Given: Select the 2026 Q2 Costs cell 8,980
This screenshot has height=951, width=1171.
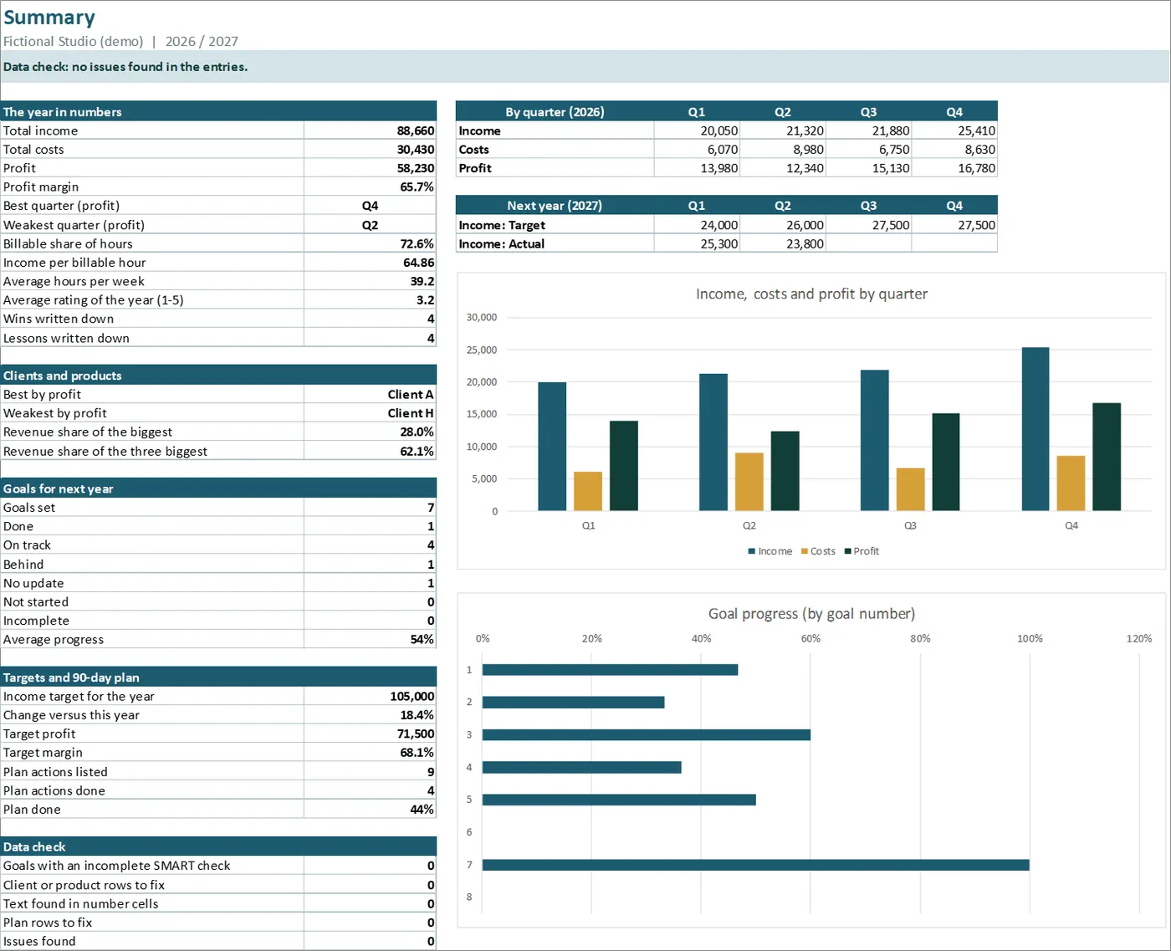Looking at the screenshot, I should pyautogui.click(x=782, y=149).
